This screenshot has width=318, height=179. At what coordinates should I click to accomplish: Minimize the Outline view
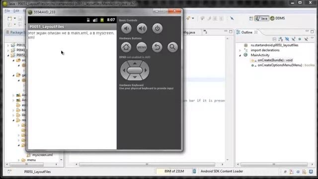click(x=307, y=31)
